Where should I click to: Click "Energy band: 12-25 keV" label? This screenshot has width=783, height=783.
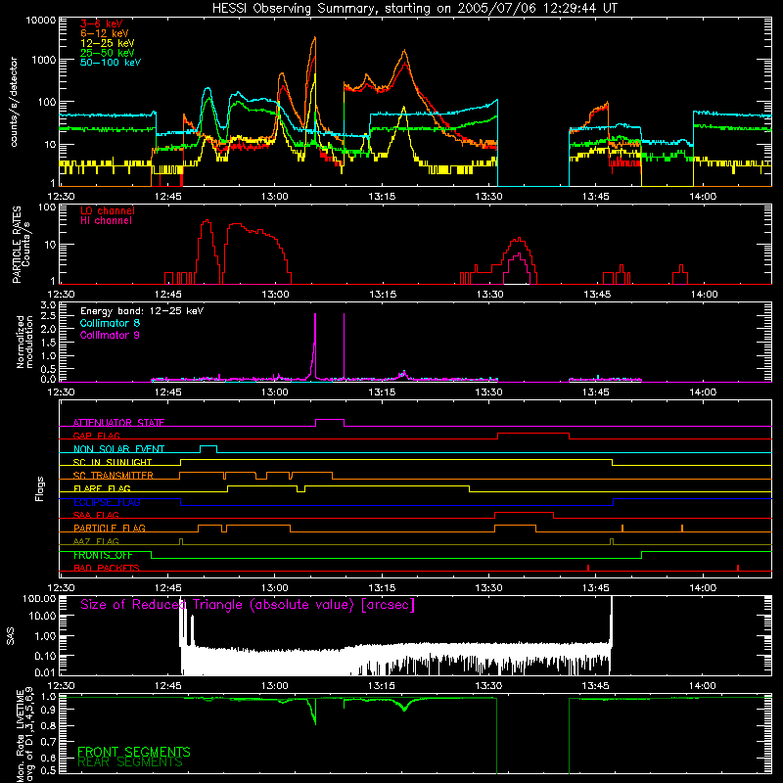[142, 311]
